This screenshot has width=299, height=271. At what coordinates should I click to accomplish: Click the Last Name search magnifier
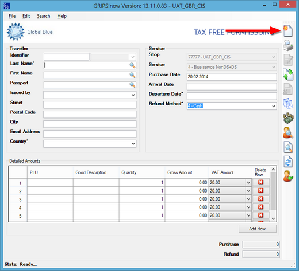[x=132, y=65]
